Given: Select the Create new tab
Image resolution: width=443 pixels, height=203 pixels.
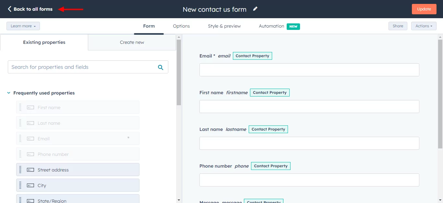Looking at the screenshot, I should click(132, 42).
